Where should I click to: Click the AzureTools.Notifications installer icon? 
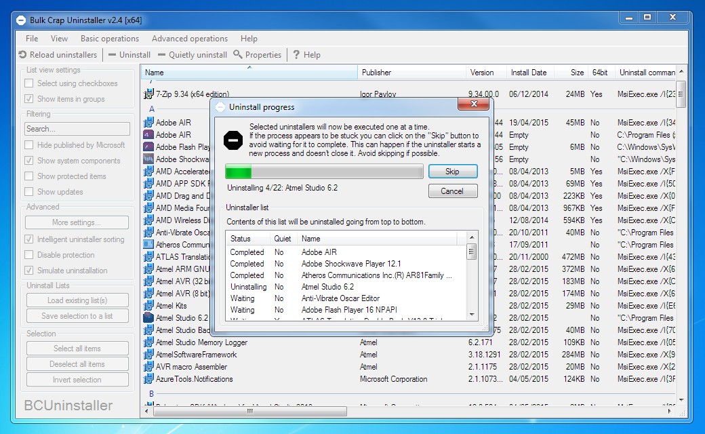pyautogui.click(x=148, y=379)
